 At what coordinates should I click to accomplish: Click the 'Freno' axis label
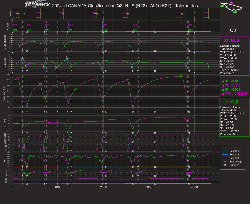click(x=6, y=148)
